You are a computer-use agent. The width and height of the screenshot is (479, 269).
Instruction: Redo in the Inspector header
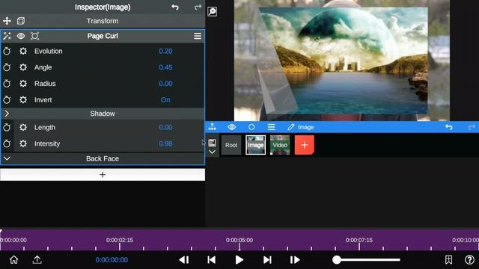click(198, 7)
